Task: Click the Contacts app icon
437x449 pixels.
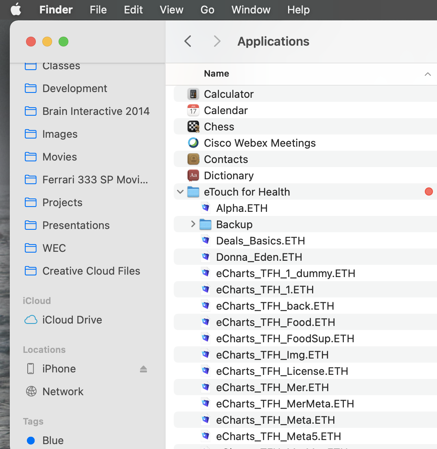Action: tap(193, 159)
